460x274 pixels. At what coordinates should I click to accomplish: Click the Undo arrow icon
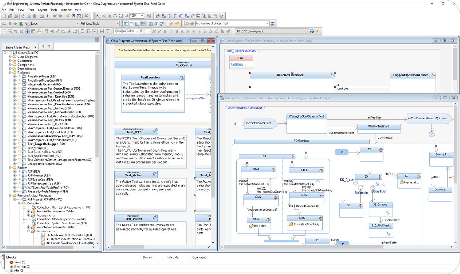coord(55,16)
